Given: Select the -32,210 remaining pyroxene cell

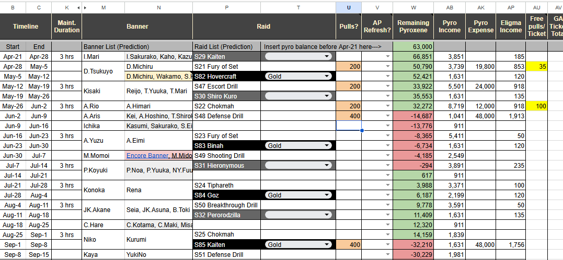Looking at the screenshot, I should point(413,244).
